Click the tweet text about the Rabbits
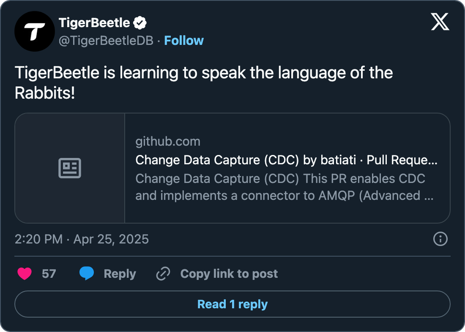This screenshot has width=465, height=332. 204,83
